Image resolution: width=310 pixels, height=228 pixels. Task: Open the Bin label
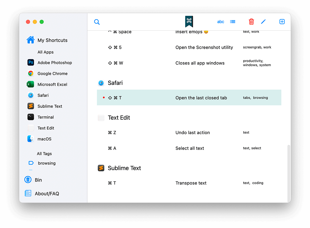tap(38, 180)
